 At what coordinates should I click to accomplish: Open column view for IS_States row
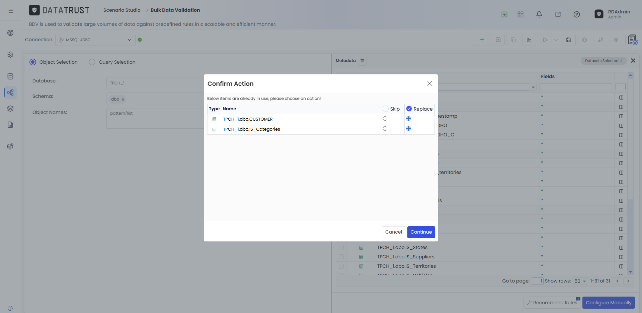(621, 248)
